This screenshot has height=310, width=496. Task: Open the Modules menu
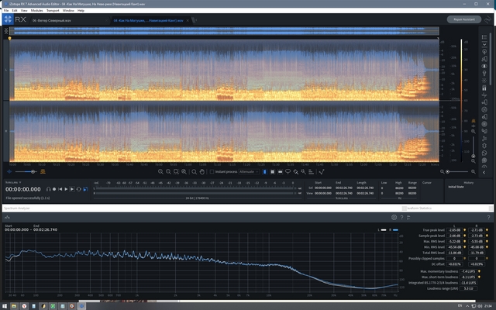click(x=39, y=10)
